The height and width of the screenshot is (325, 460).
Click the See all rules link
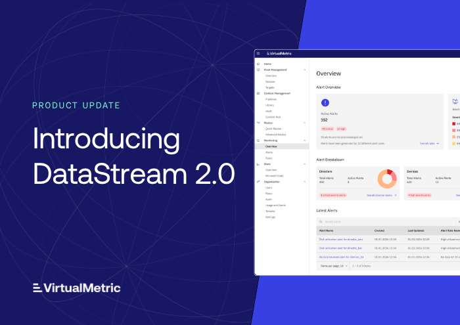coord(427,143)
